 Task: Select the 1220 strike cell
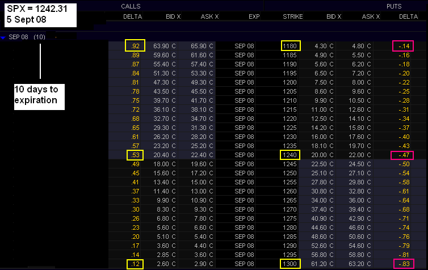click(289, 119)
